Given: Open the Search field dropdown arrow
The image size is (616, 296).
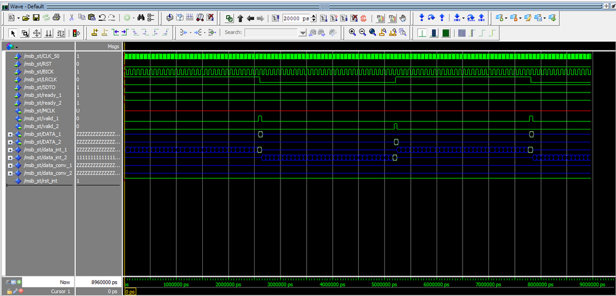Looking at the screenshot, I should 302,33.
